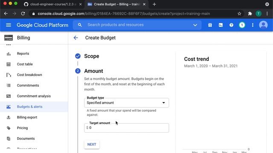Click the Billing export upload icon

pyautogui.click(x=9, y=117)
